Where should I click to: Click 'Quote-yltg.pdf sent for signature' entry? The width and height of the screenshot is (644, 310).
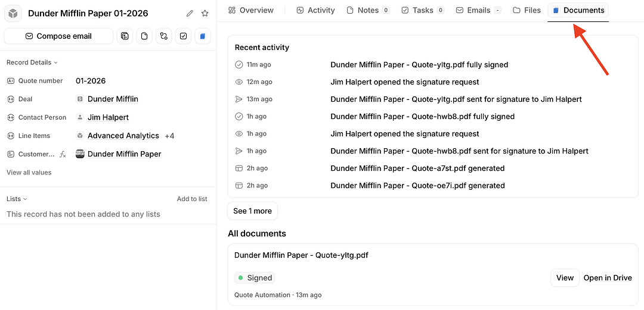click(x=456, y=99)
